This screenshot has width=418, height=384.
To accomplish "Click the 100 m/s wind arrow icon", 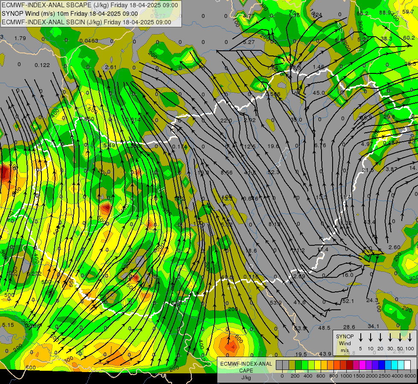I will [x=410, y=337].
